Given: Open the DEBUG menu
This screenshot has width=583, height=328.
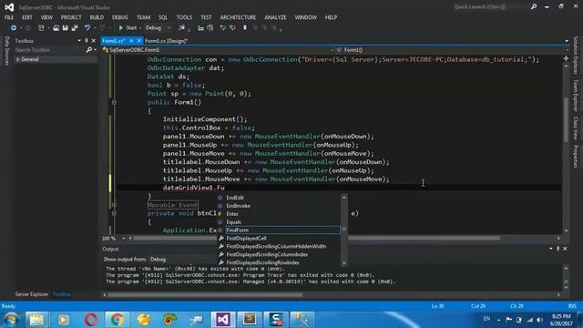Looking at the screenshot, I should pos(119,17).
